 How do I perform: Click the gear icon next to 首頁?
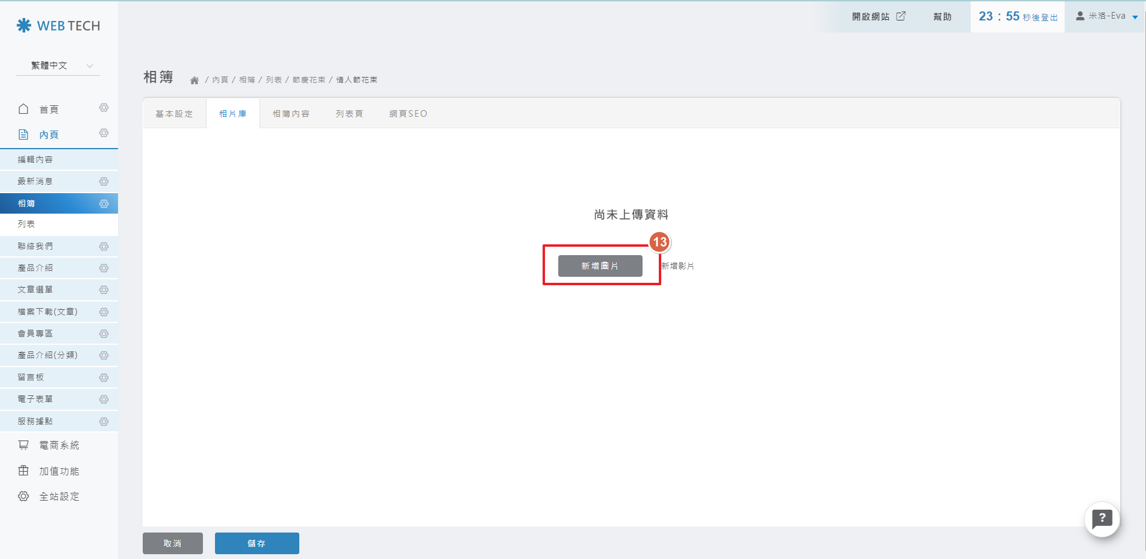point(104,108)
